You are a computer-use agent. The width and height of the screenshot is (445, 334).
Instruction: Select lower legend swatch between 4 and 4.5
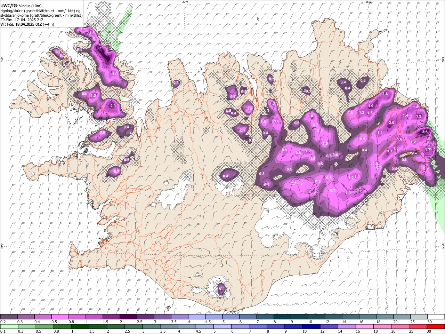[187, 326]
